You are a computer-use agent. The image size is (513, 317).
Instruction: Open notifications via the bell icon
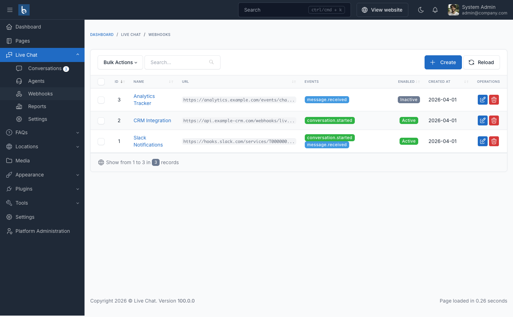435,10
